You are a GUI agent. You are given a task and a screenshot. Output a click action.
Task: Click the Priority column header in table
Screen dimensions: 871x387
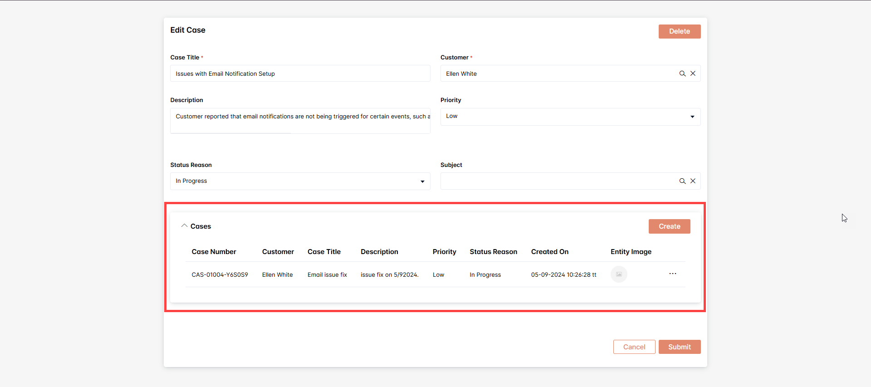(x=444, y=252)
